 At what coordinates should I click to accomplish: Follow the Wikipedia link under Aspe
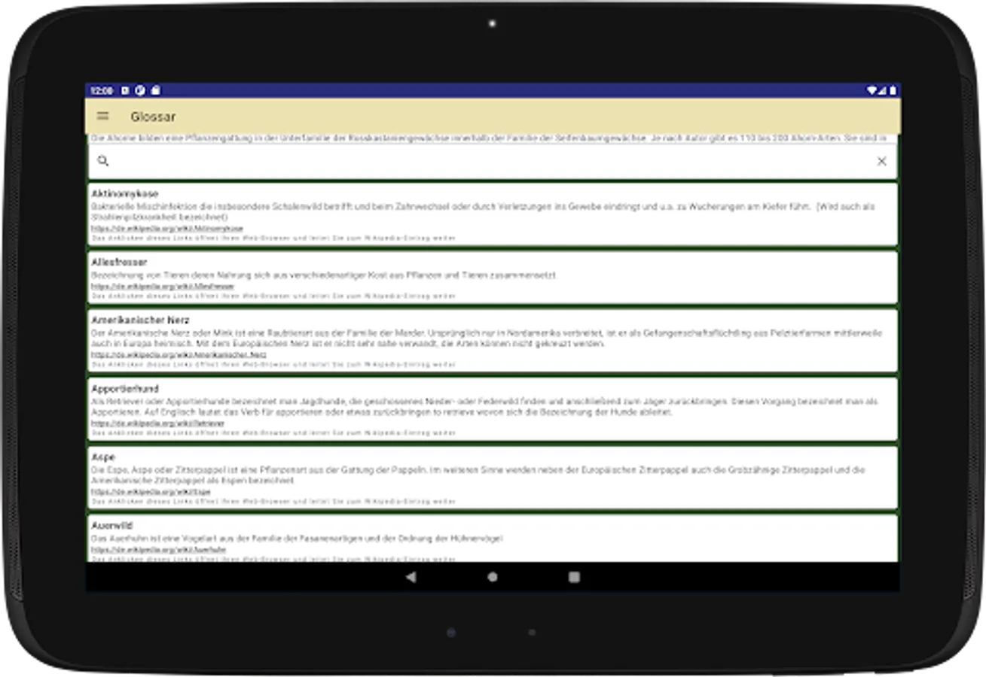151,492
